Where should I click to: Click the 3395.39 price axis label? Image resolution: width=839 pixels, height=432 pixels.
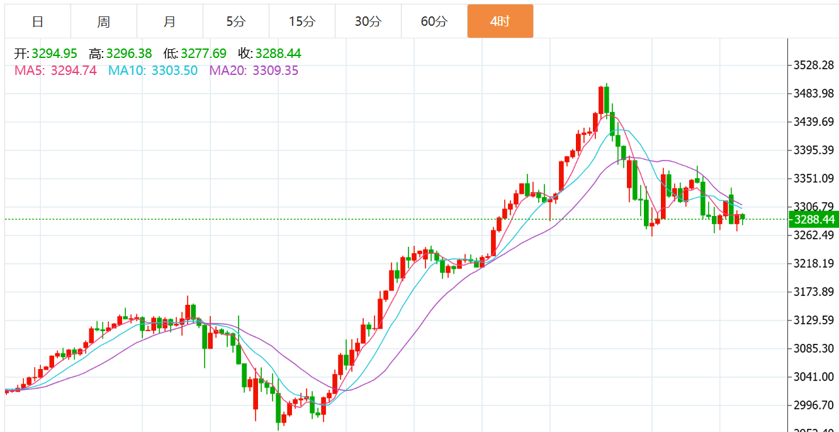pos(814,150)
